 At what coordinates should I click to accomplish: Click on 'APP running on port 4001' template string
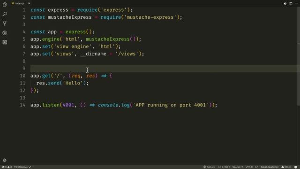coord(171,105)
